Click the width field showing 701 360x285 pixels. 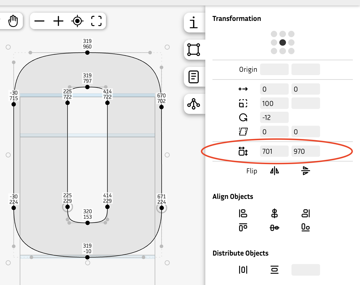pyautogui.click(x=274, y=151)
